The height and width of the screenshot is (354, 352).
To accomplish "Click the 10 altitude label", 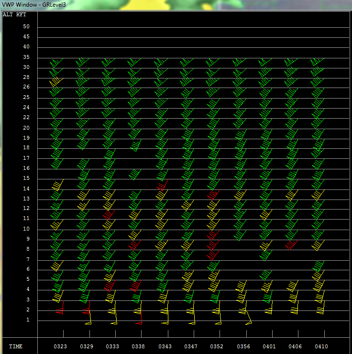I will point(26,229).
